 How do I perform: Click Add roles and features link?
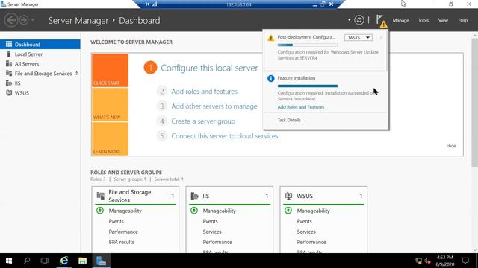click(x=204, y=92)
